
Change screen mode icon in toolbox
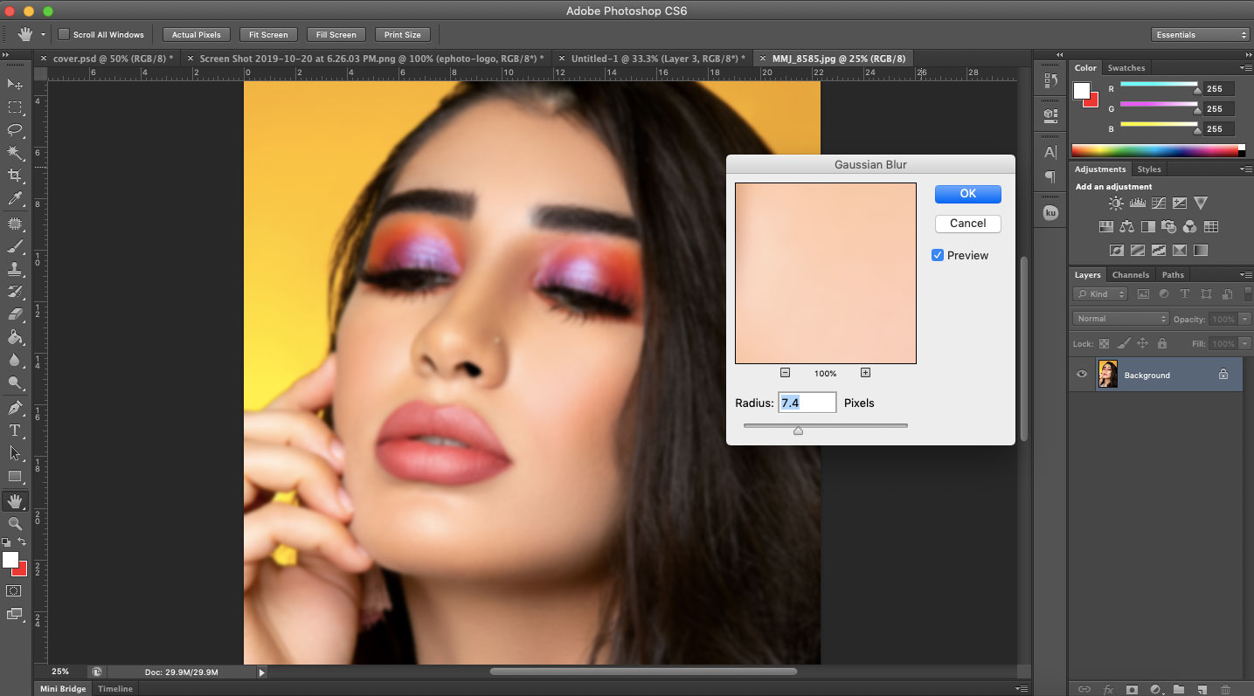tap(14, 614)
